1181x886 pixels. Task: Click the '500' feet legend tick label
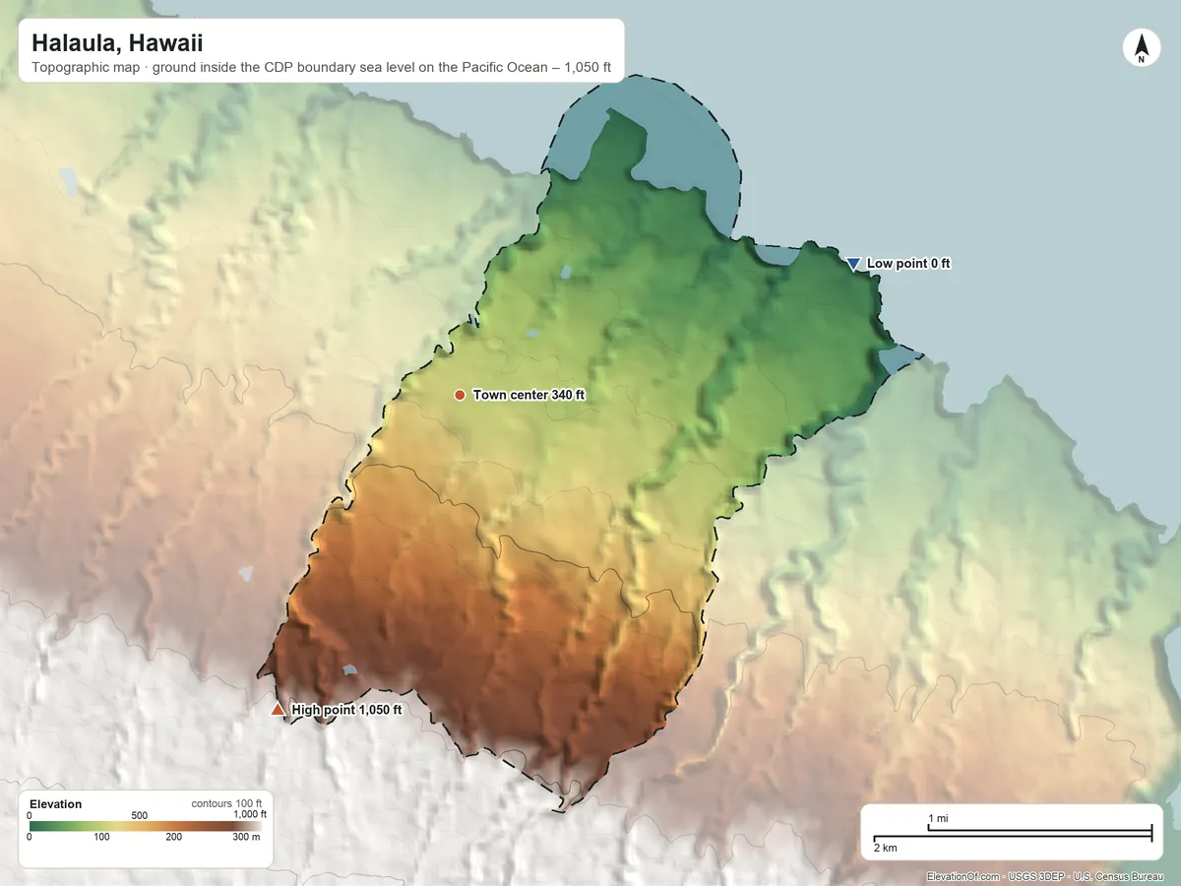pos(140,815)
